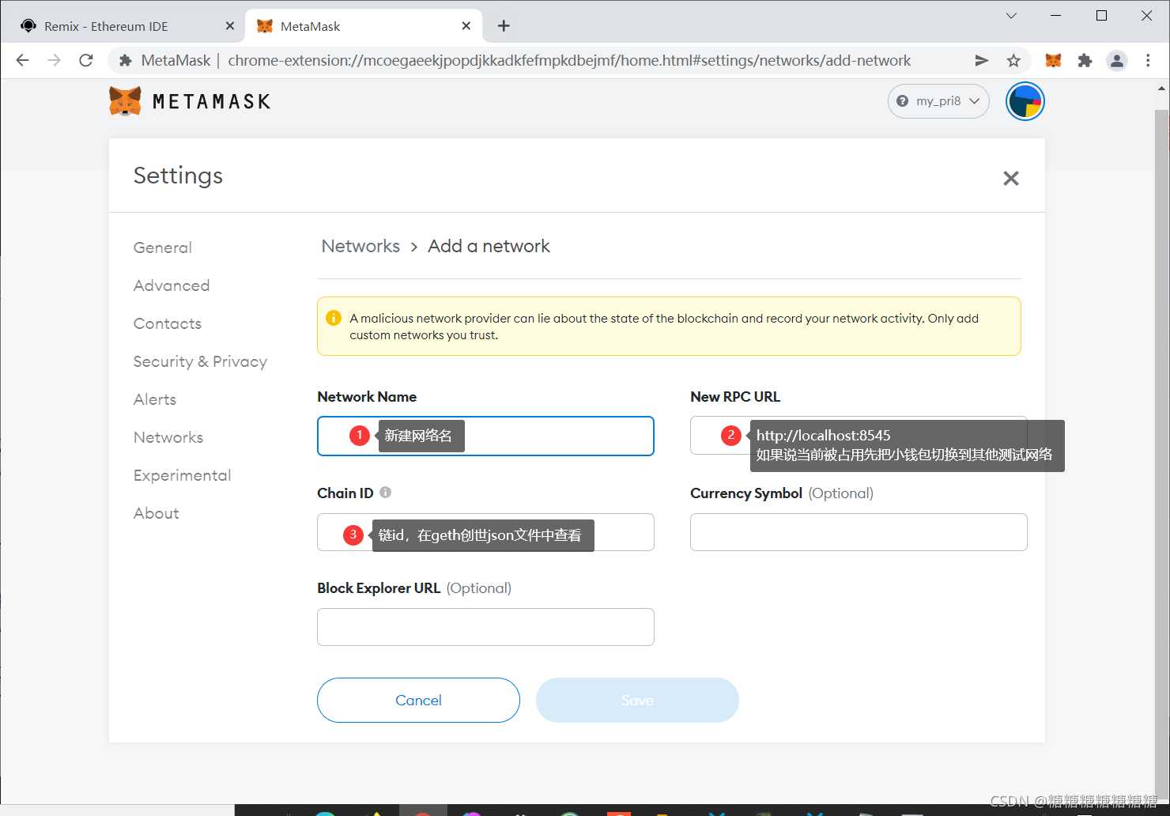Open Experimental settings

[183, 475]
